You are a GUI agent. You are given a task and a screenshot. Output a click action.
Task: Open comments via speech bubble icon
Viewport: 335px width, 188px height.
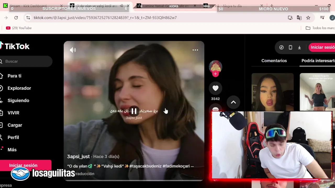click(x=215, y=109)
